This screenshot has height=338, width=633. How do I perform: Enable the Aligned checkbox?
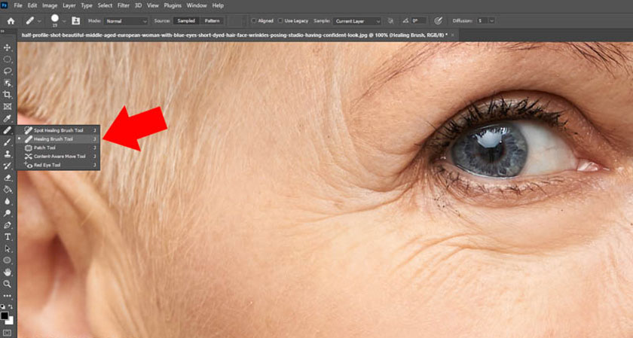(253, 21)
